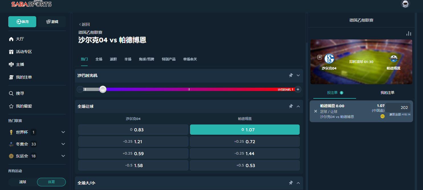Go back using the 返回 link

coord(84,24)
